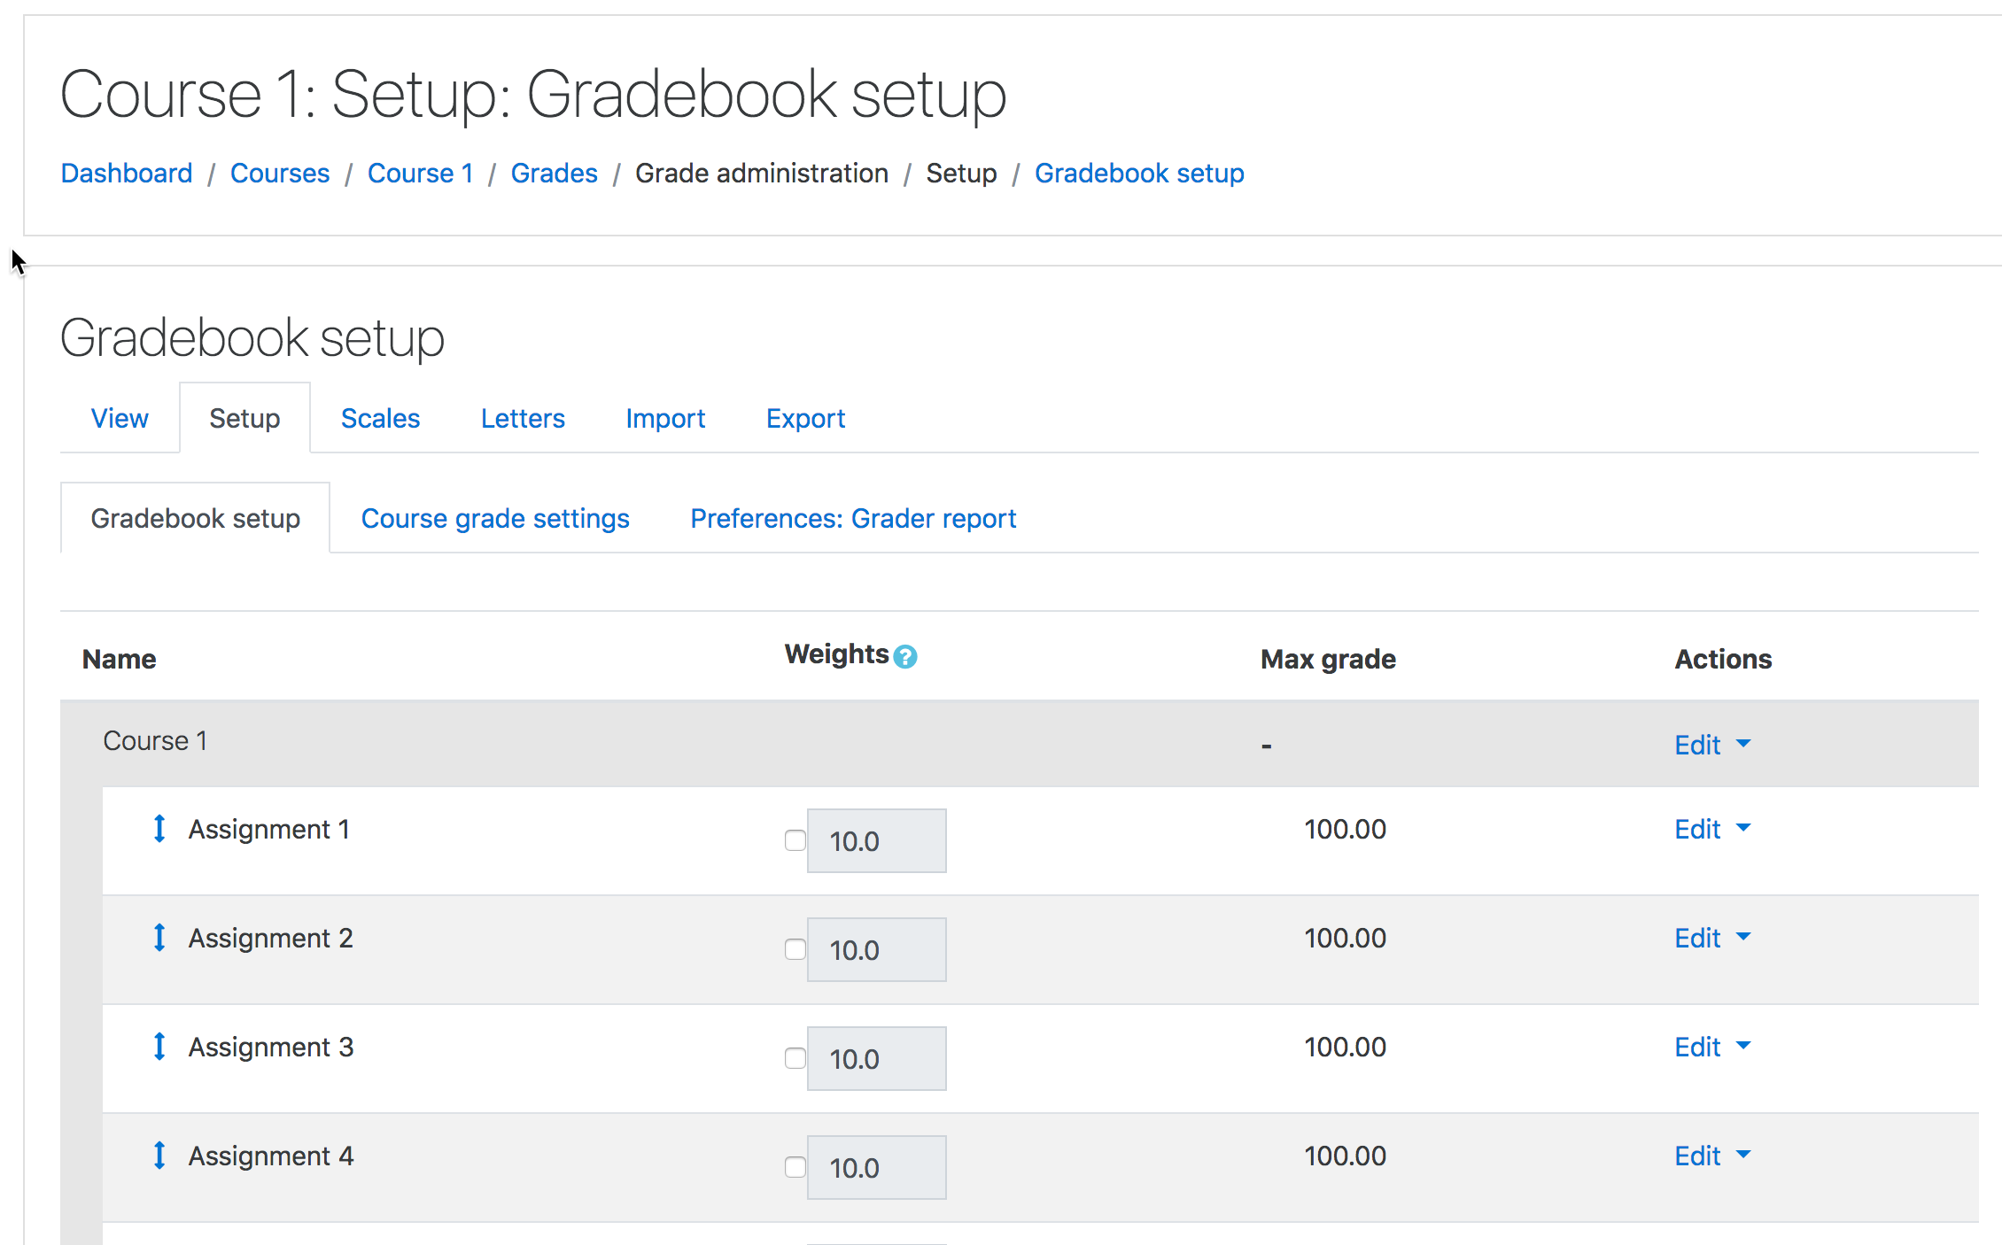Enable weight override checkbox for Assignment 2
This screenshot has height=1245, width=2002.
coord(795,949)
